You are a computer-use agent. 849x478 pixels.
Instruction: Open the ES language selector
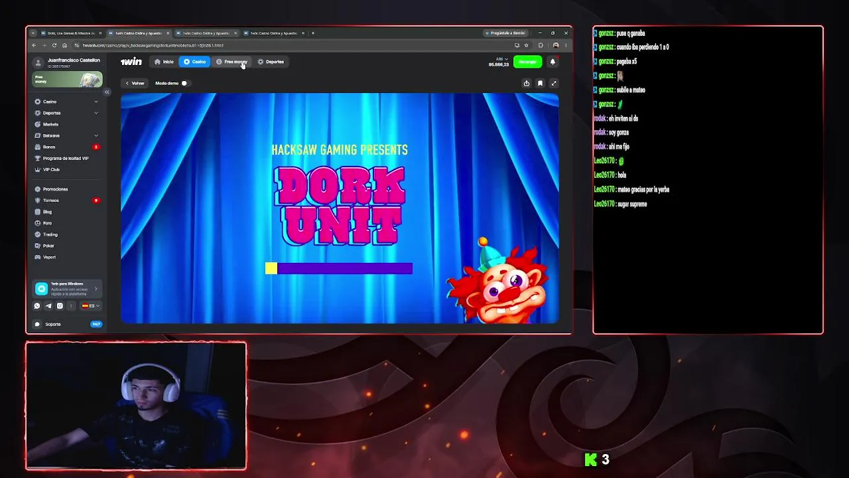pyautogui.click(x=91, y=306)
